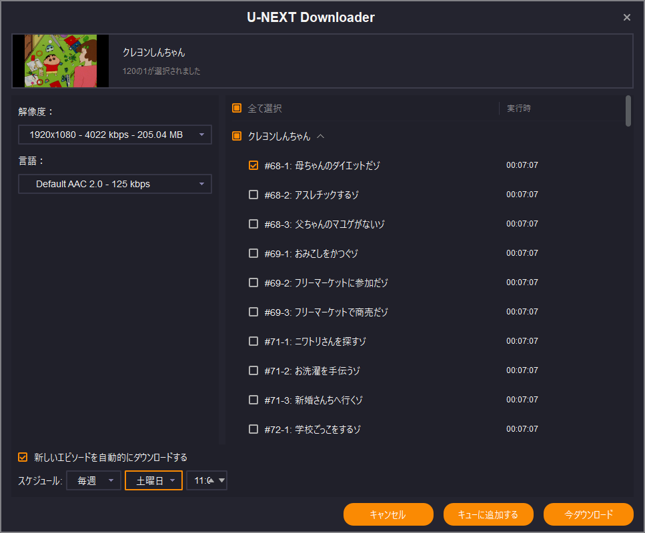Click the 解像度 label
This screenshot has width=645, height=533.
[x=35, y=112]
